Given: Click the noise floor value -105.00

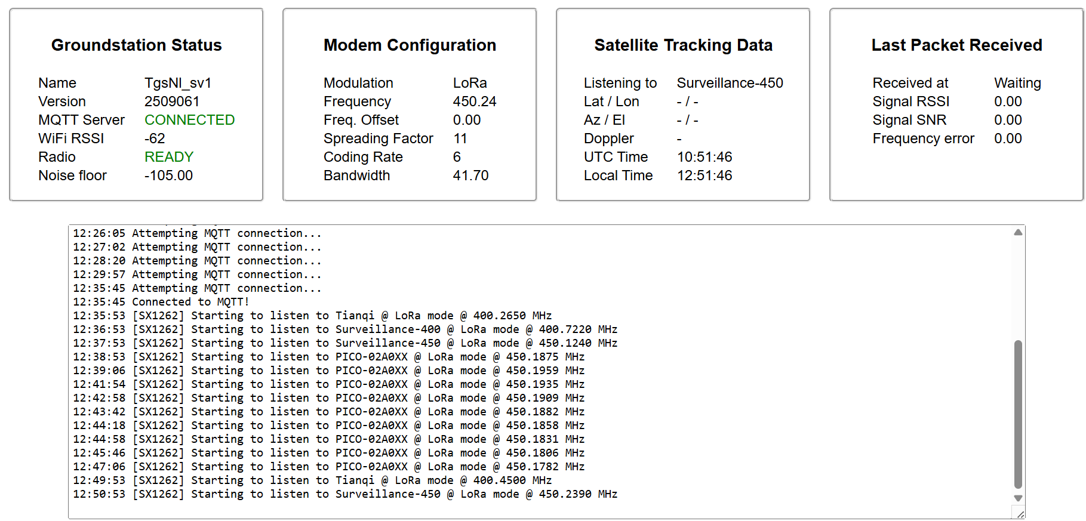Looking at the screenshot, I should [168, 175].
